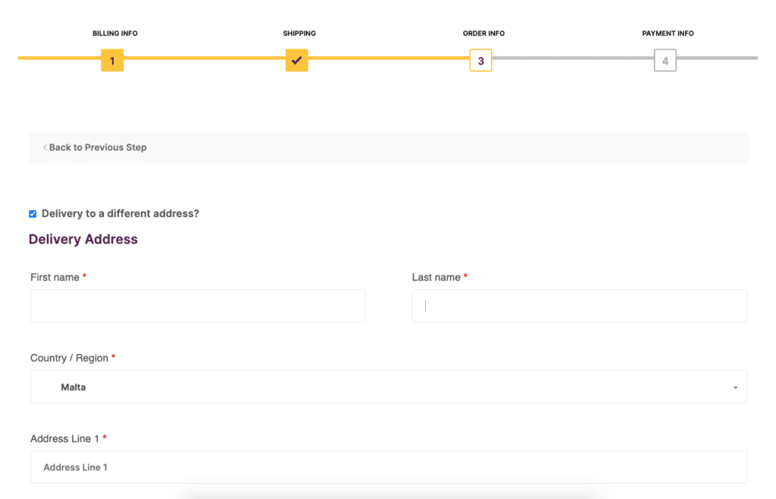Viewport: 776px width, 499px height.
Task: Click the Country / Region field label
Action: [69, 358]
